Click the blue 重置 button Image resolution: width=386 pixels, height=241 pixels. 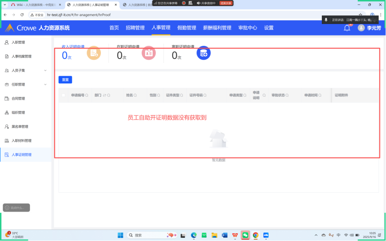pos(65,80)
